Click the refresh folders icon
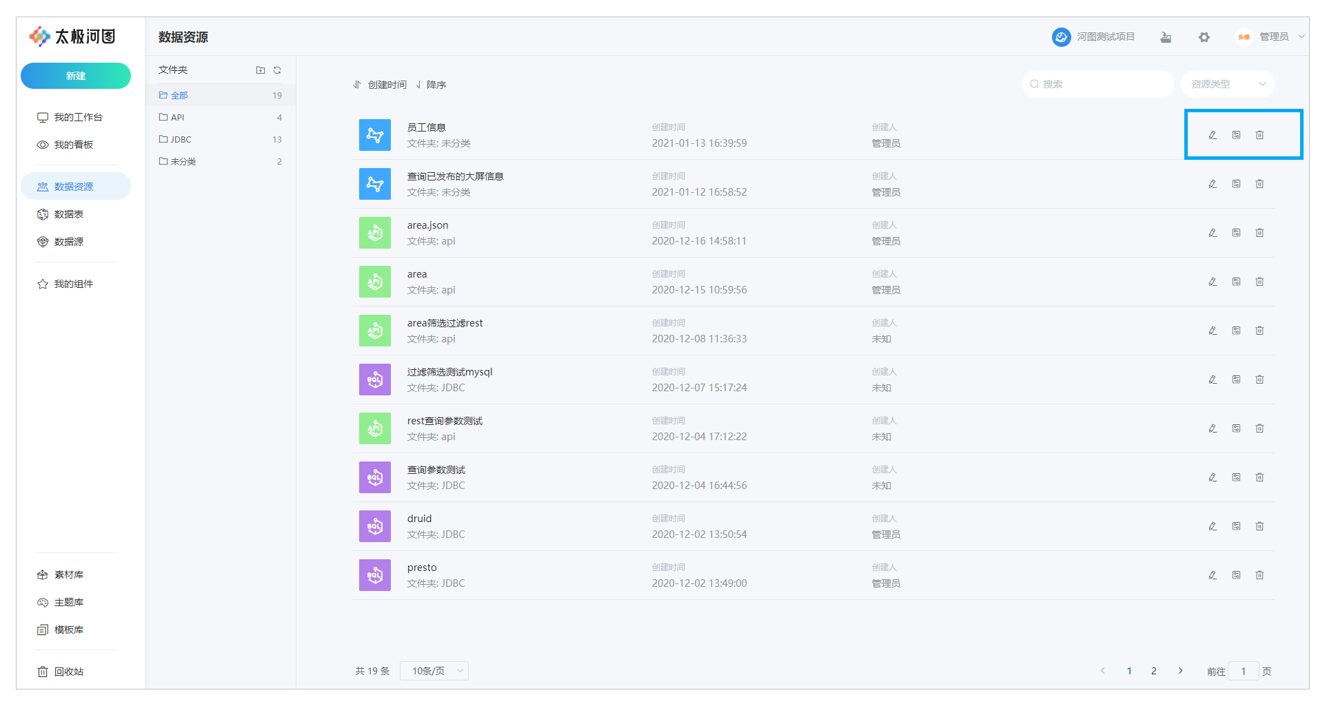This screenshot has height=706, width=1327. (x=277, y=70)
